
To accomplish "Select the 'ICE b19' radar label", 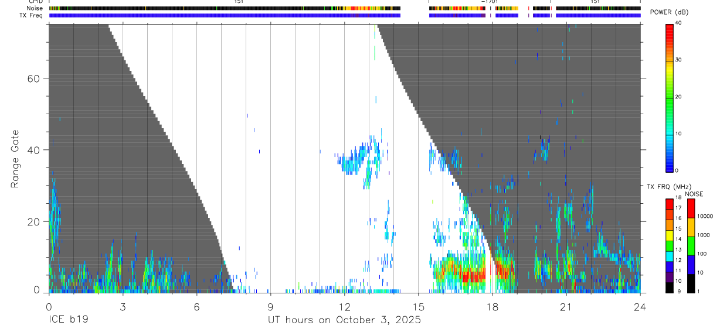I will coord(68,320).
